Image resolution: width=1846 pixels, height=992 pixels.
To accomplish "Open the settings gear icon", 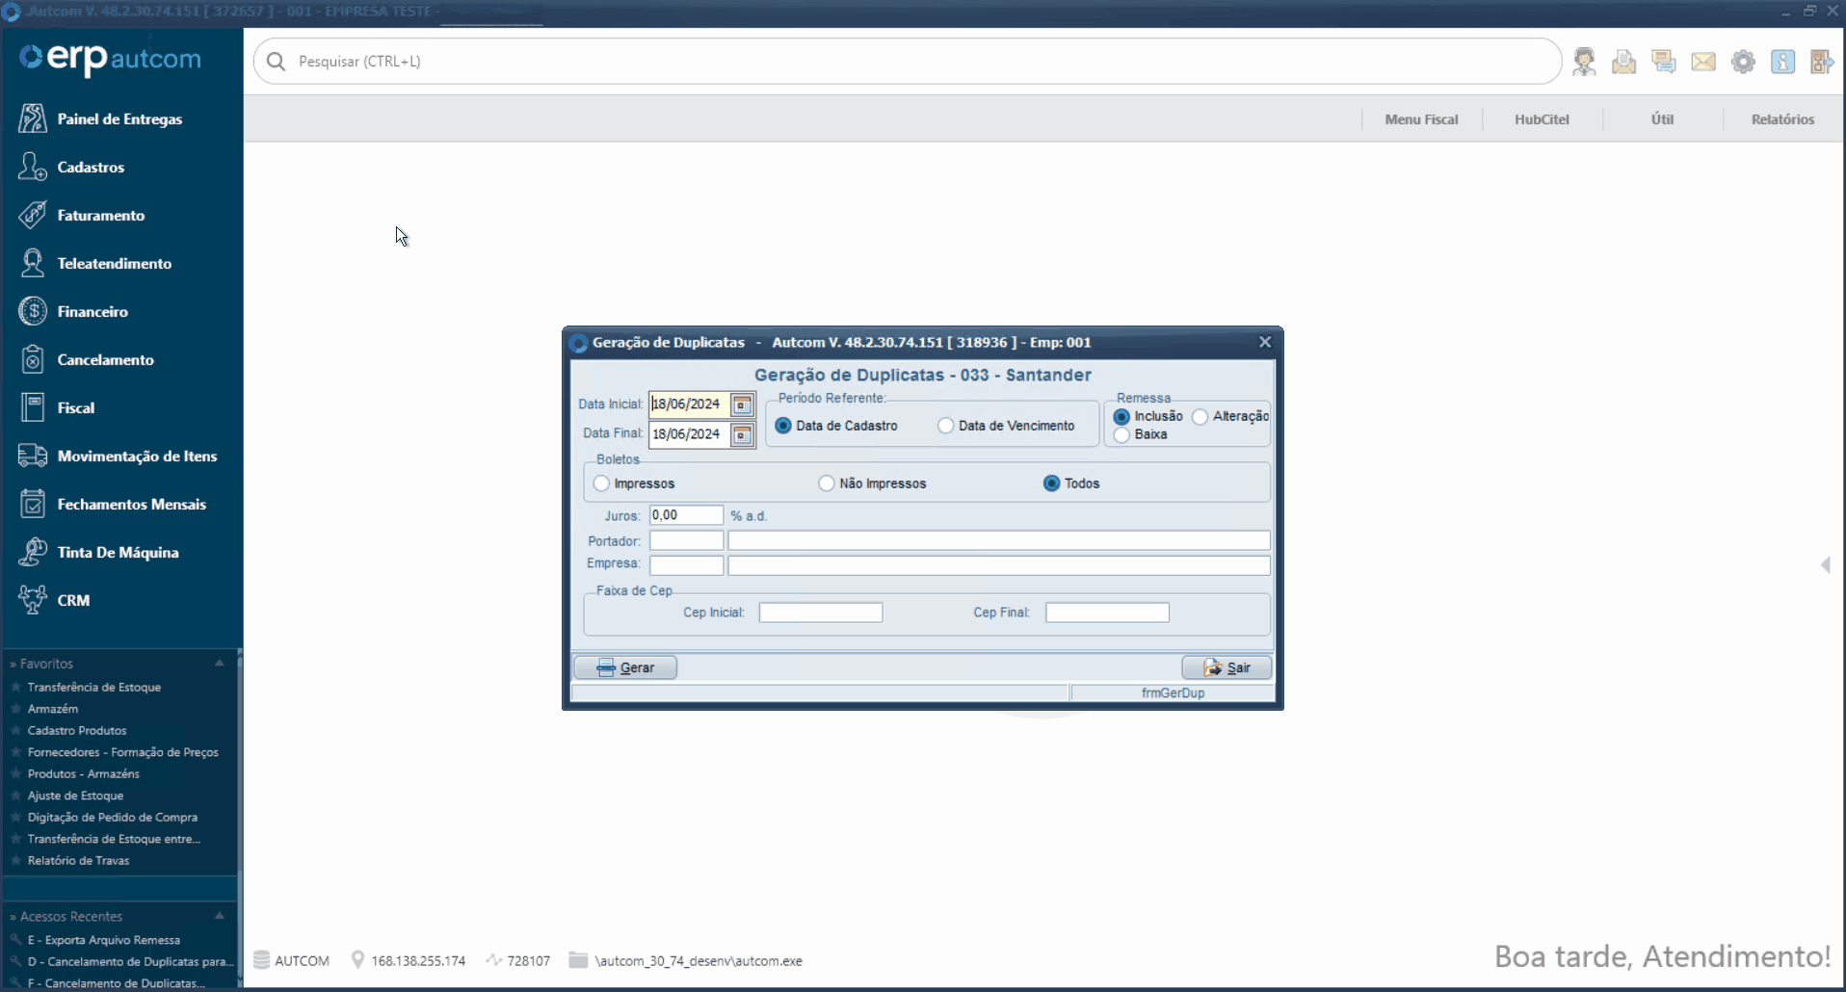I will [x=1743, y=62].
